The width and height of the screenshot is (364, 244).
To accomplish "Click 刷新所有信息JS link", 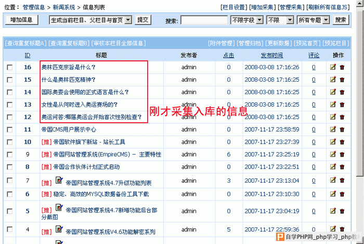I will (x=328, y=7).
